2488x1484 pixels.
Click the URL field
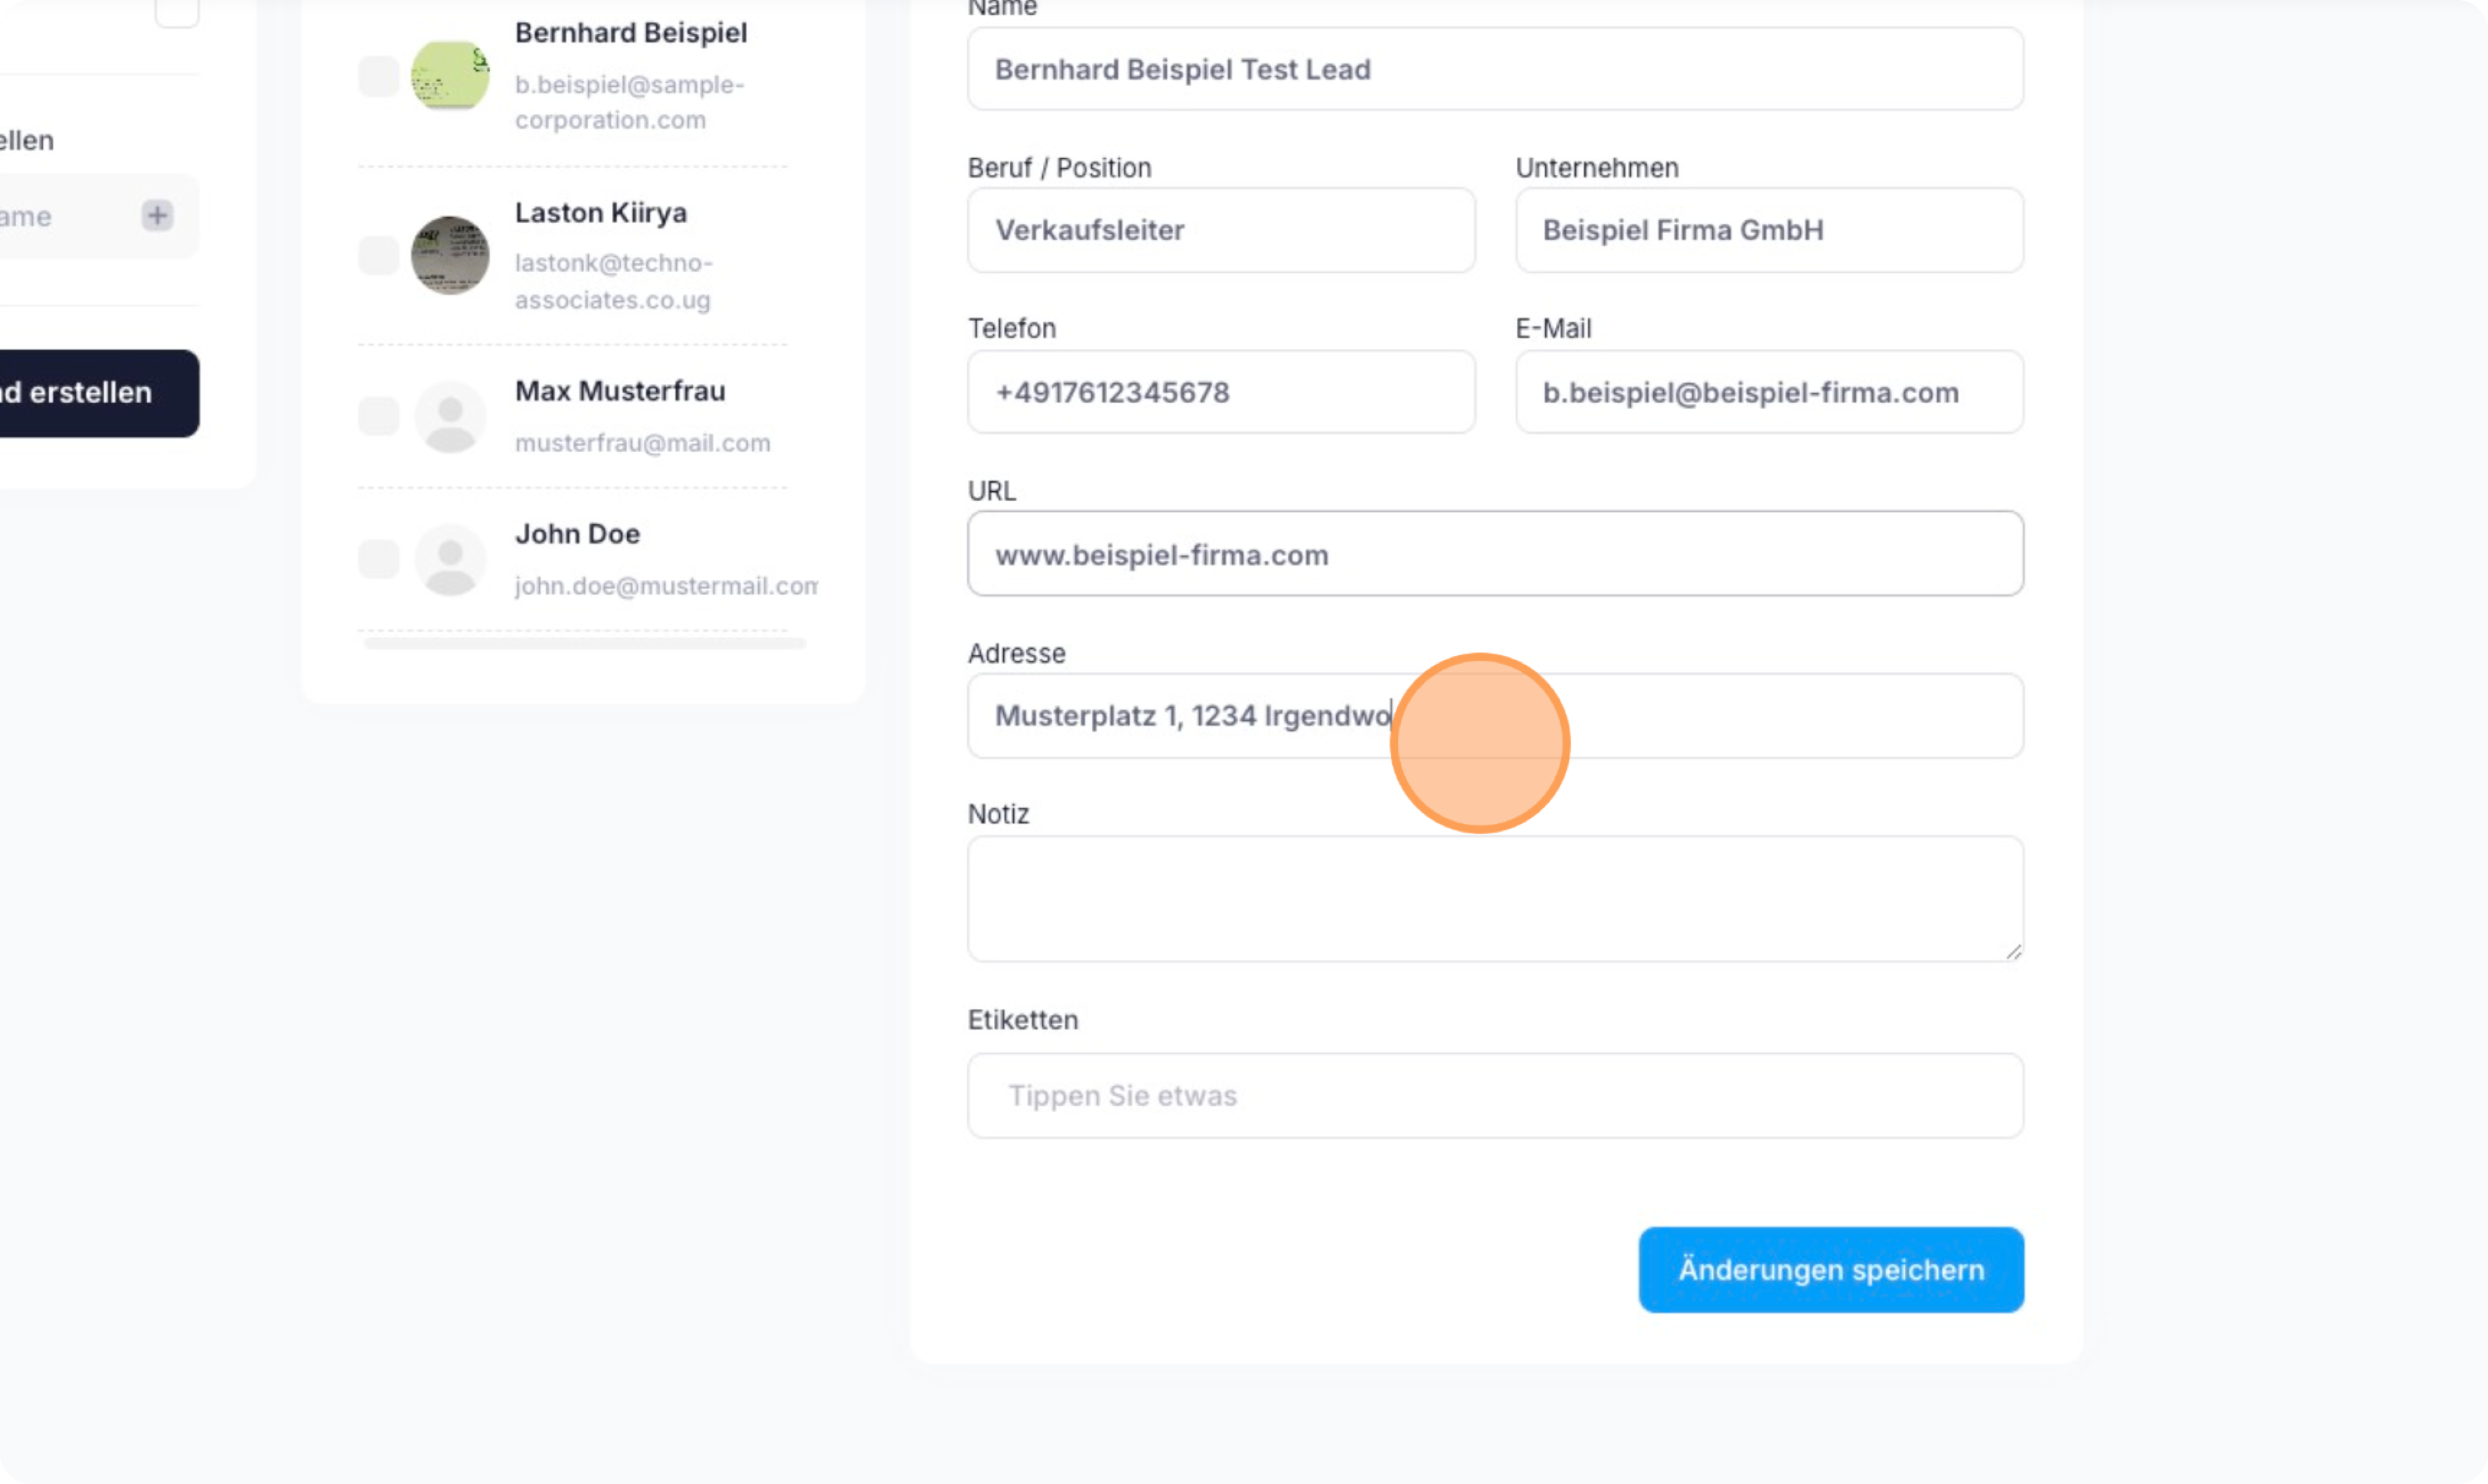point(1494,554)
